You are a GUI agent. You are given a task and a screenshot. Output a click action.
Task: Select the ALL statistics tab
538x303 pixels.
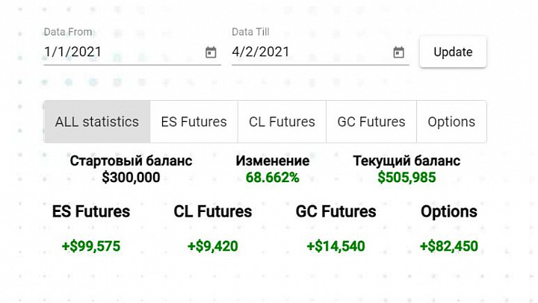97,122
